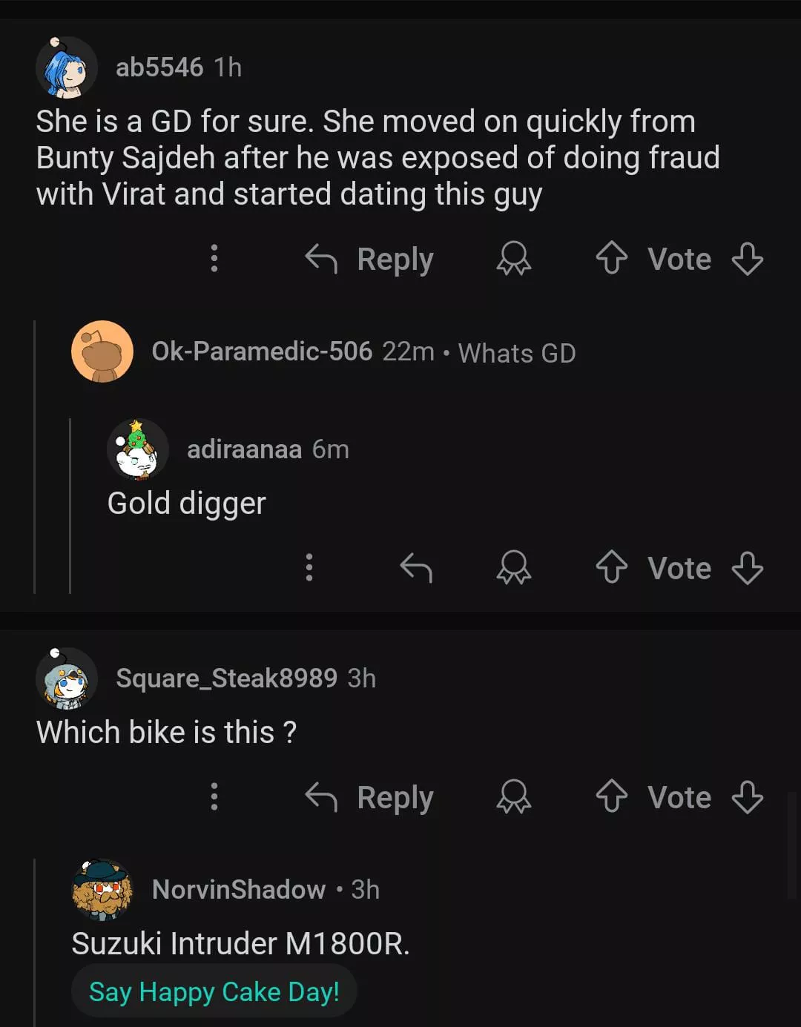
Task: Reply to ab5546's comment
Action: coord(369,259)
